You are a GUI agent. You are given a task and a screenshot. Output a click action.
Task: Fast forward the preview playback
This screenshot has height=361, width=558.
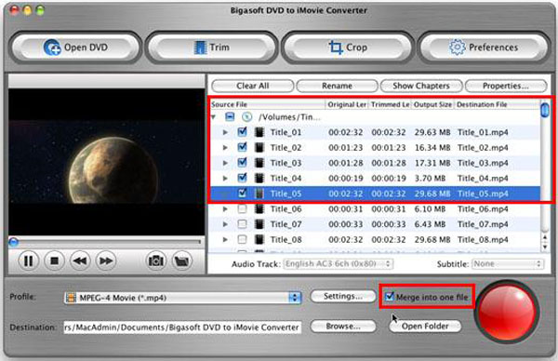tap(106, 261)
